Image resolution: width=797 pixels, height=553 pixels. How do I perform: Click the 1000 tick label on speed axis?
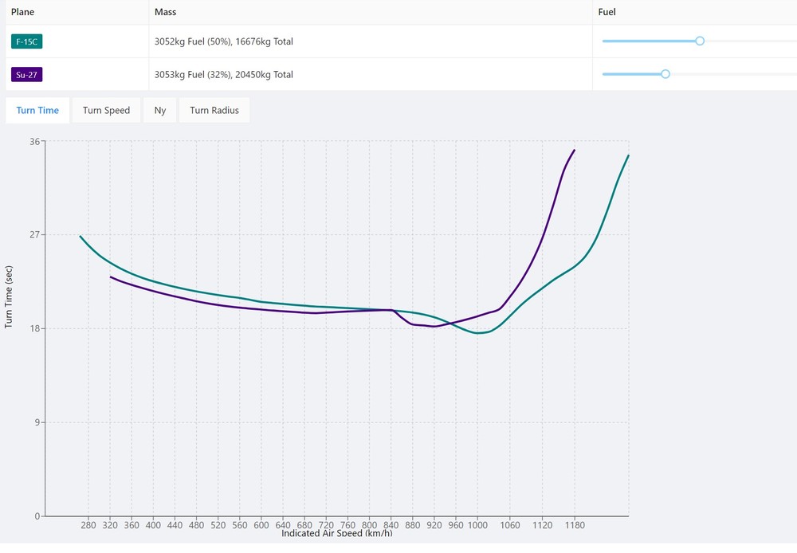point(477,526)
